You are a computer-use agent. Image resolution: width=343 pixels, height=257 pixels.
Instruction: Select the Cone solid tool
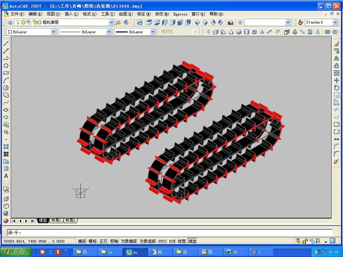tap(231, 32)
